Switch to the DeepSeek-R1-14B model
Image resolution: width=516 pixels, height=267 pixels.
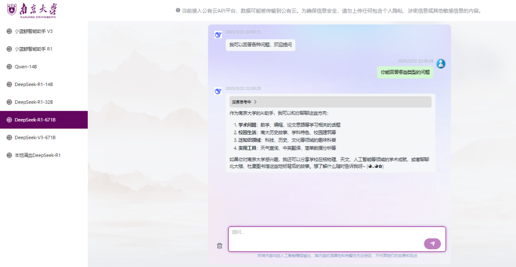point(44,85)
